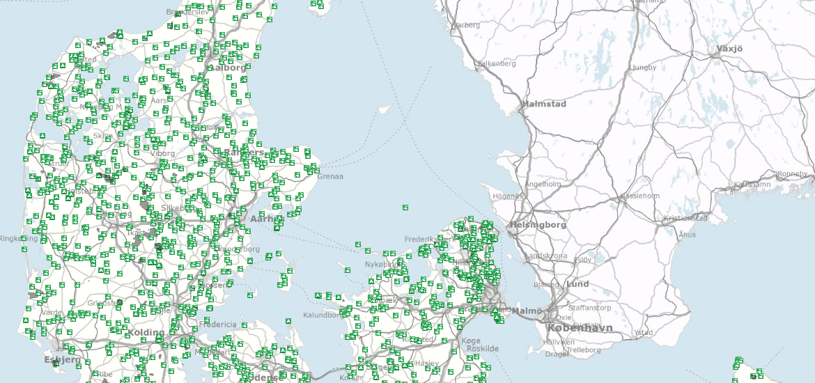Click the Falkenberg town label
Viewport: 815px width, 383px height.
point(497,63)
